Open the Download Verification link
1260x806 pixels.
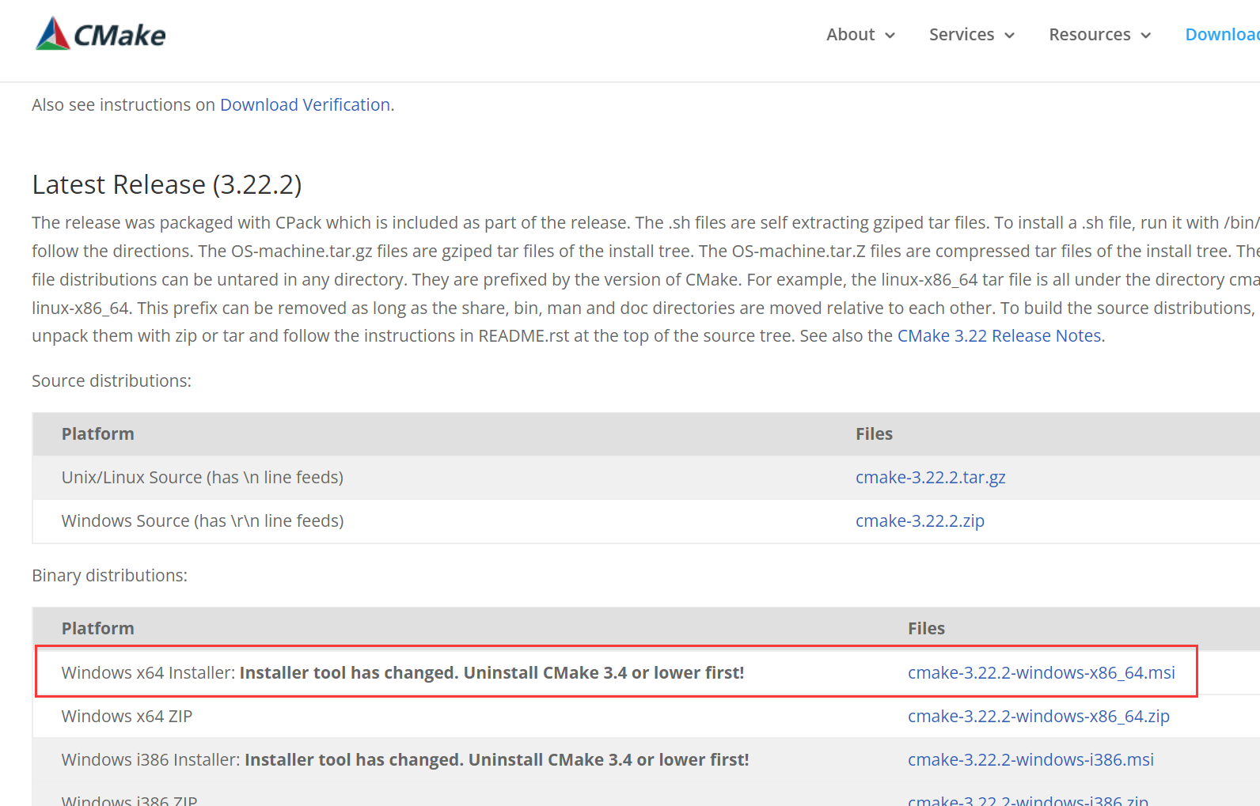(305, 105)
